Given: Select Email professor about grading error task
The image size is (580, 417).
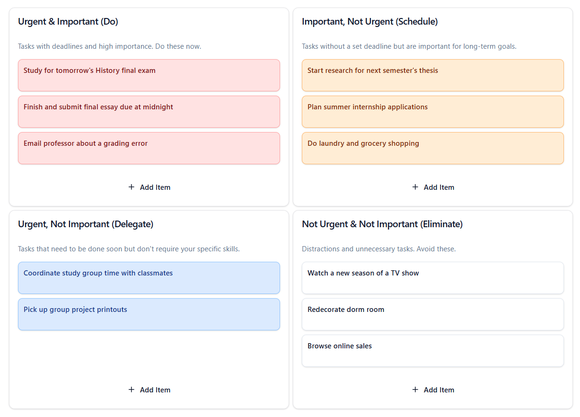Looking at the screenshot, I should coord(149,148).
